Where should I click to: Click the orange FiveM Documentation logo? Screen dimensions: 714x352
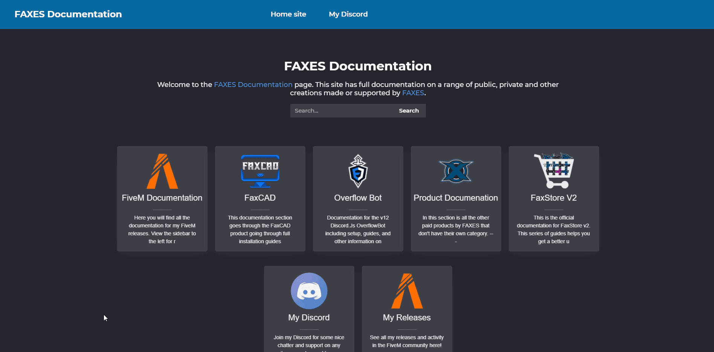coord(162,171)
